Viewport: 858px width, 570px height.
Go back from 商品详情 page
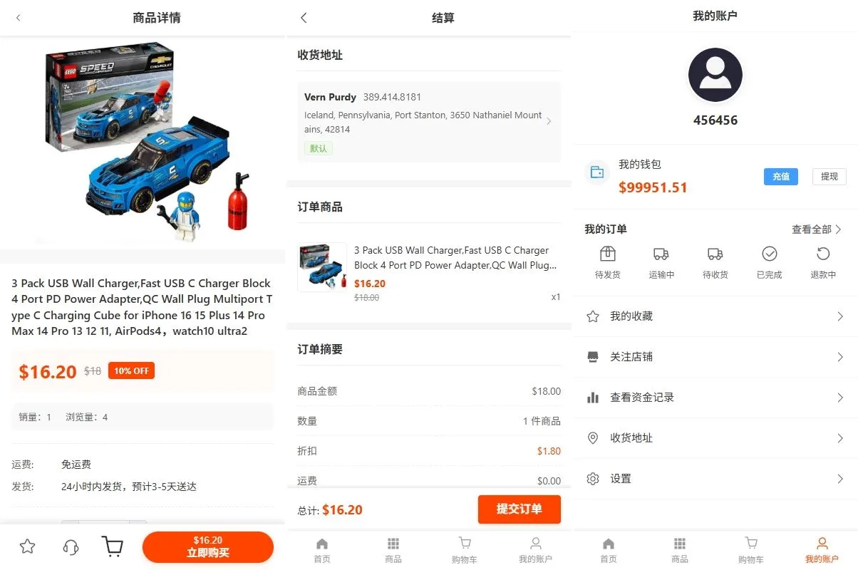[19, 18]
